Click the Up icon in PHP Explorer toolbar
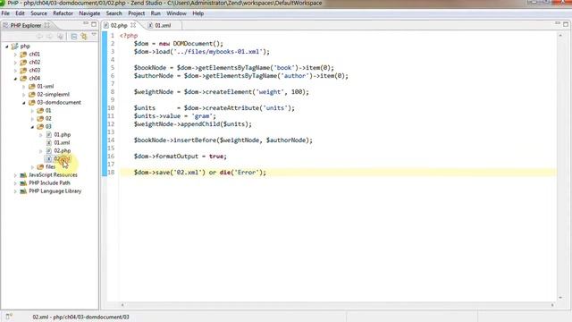 pyautogui.click(x=60, y=36)
